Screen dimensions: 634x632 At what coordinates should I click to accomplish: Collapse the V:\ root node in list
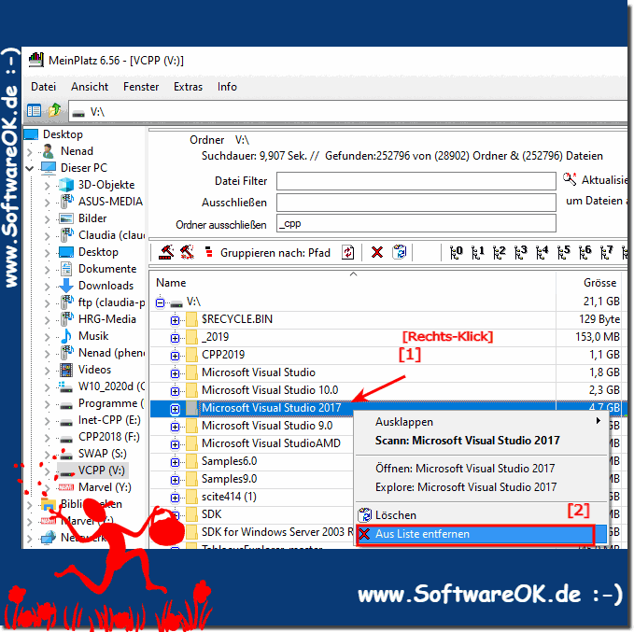(161, 302)
